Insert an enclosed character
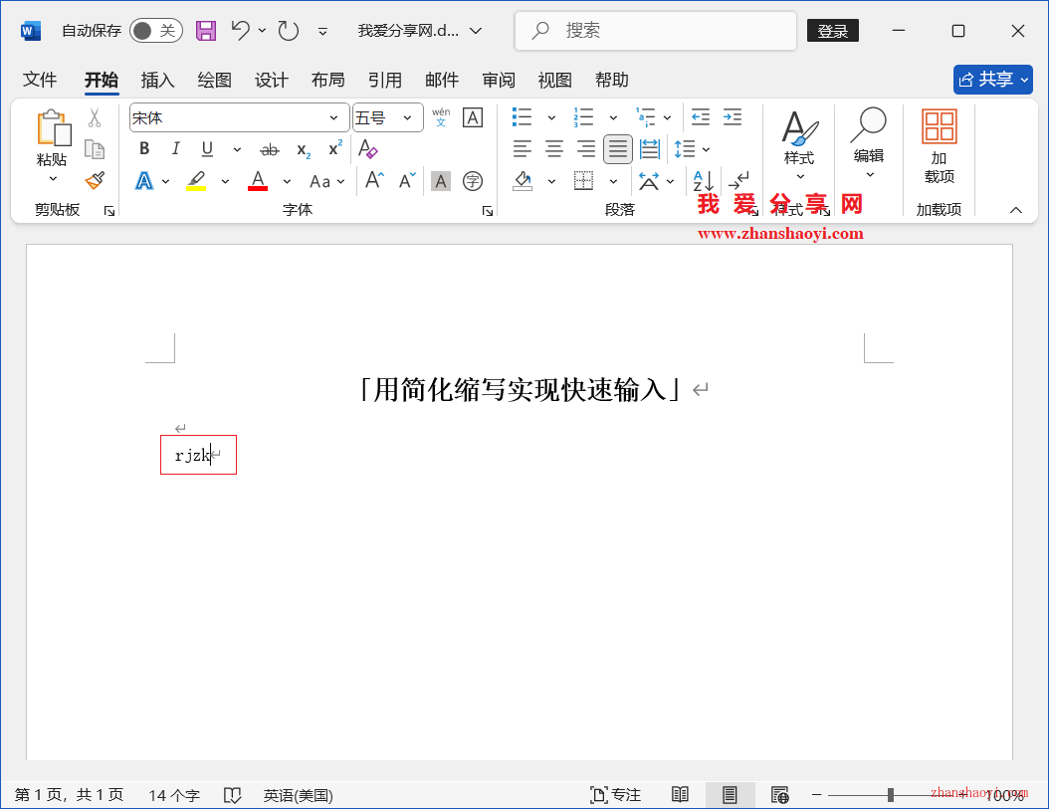This screenshot has height=809, width=1049. click(x=473, y=181)
